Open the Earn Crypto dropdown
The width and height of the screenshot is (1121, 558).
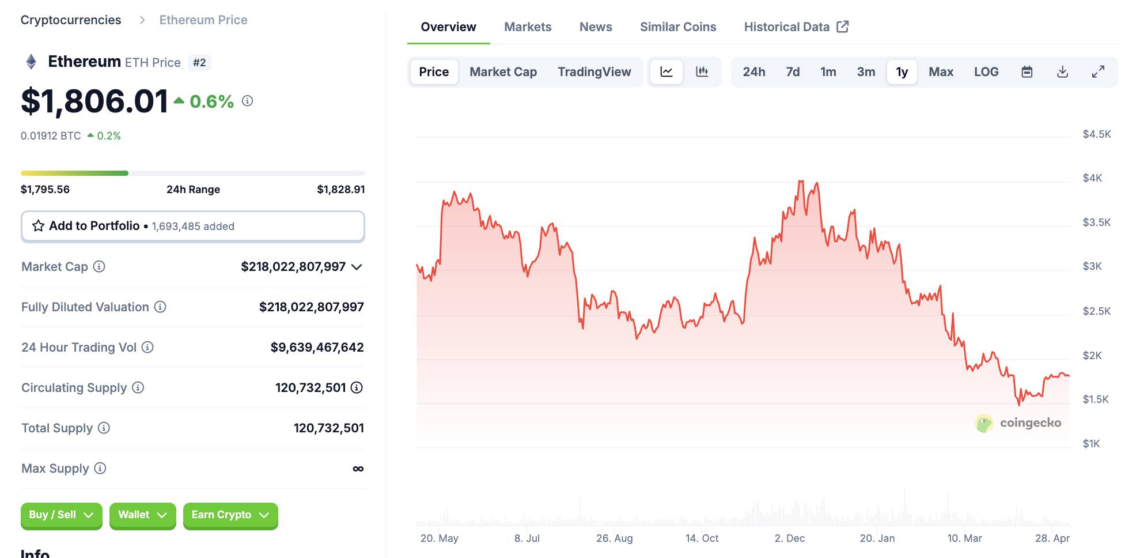click(230, 515)
